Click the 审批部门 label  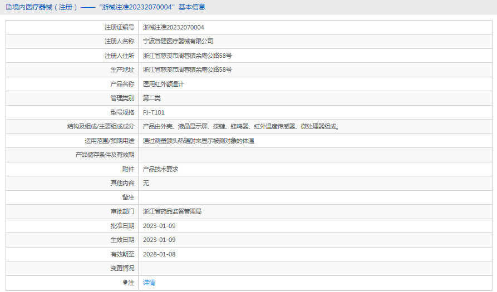tap(122, 211)
